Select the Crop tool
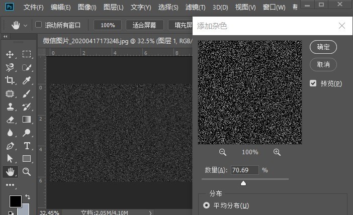The height and width of the screenshot is (215, 353). tap(10, 80)
